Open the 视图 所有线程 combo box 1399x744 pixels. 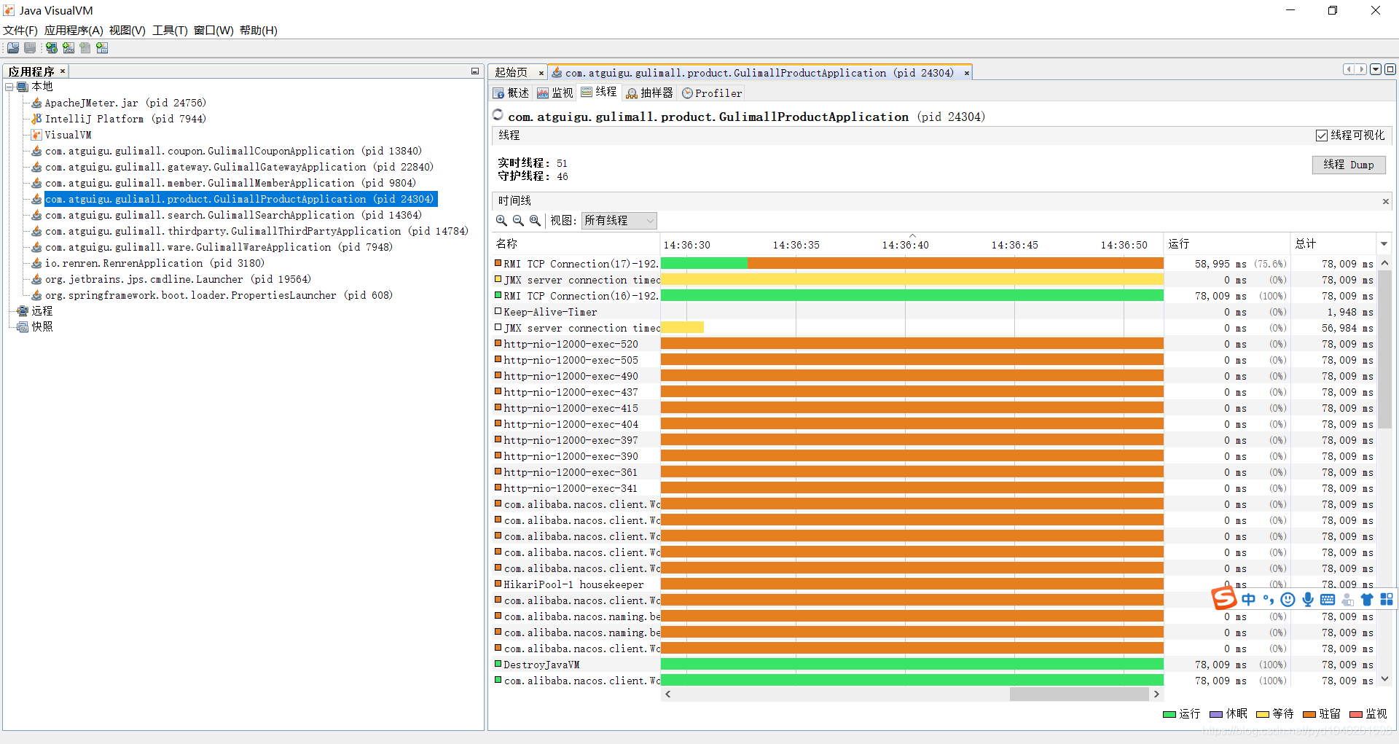(619, 220)
